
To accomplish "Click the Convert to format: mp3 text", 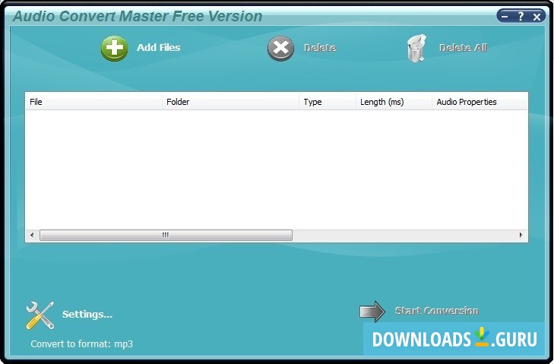I will (x=81, y=343).
